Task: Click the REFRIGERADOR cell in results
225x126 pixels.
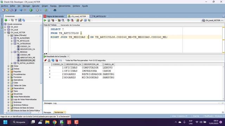Action: click(92, 74)
